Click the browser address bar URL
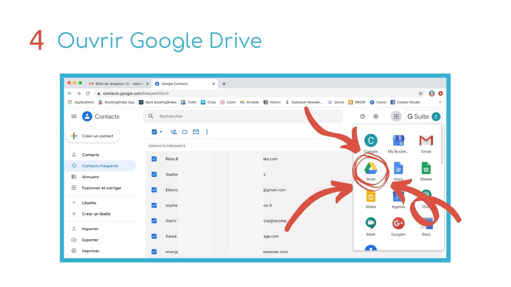This screenshot has width=511, height=287. tap(136, 93)
